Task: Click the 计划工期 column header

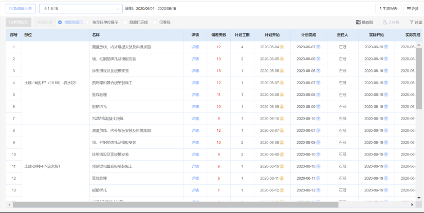Action: 242,35
